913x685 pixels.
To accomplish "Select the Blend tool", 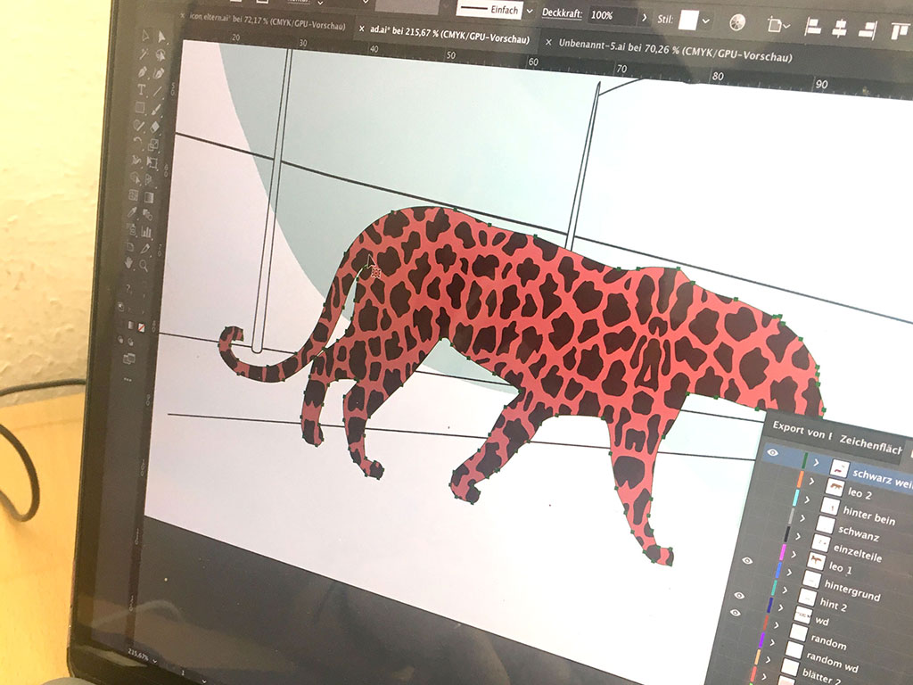I will 149,214.
